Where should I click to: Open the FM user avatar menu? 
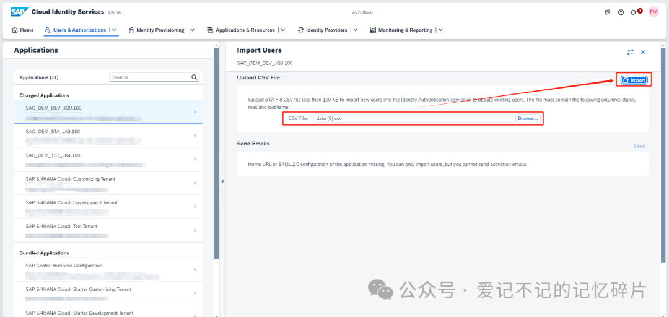[x=654, y=12]
